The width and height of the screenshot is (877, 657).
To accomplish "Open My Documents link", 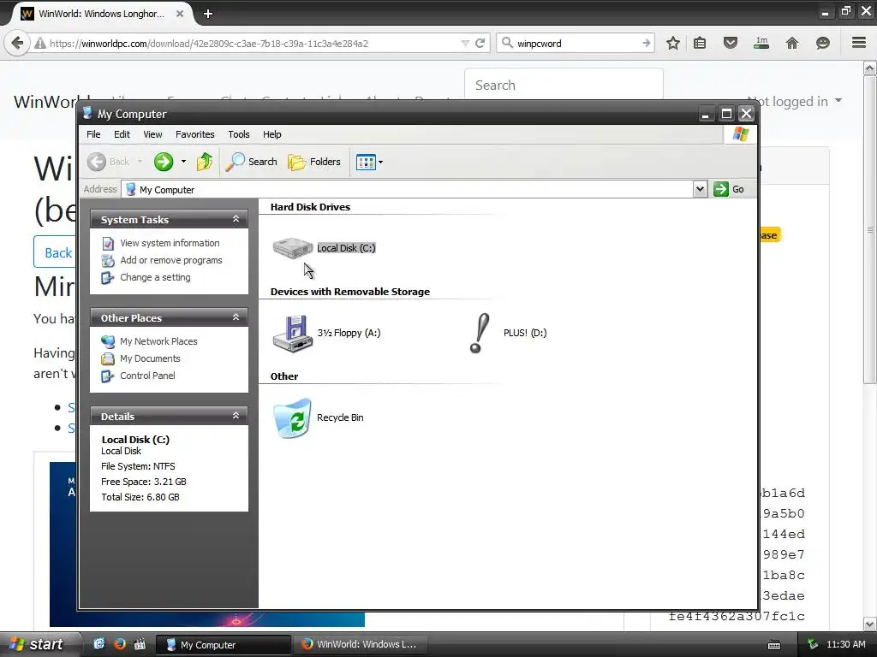I will (x=150, y=358).
